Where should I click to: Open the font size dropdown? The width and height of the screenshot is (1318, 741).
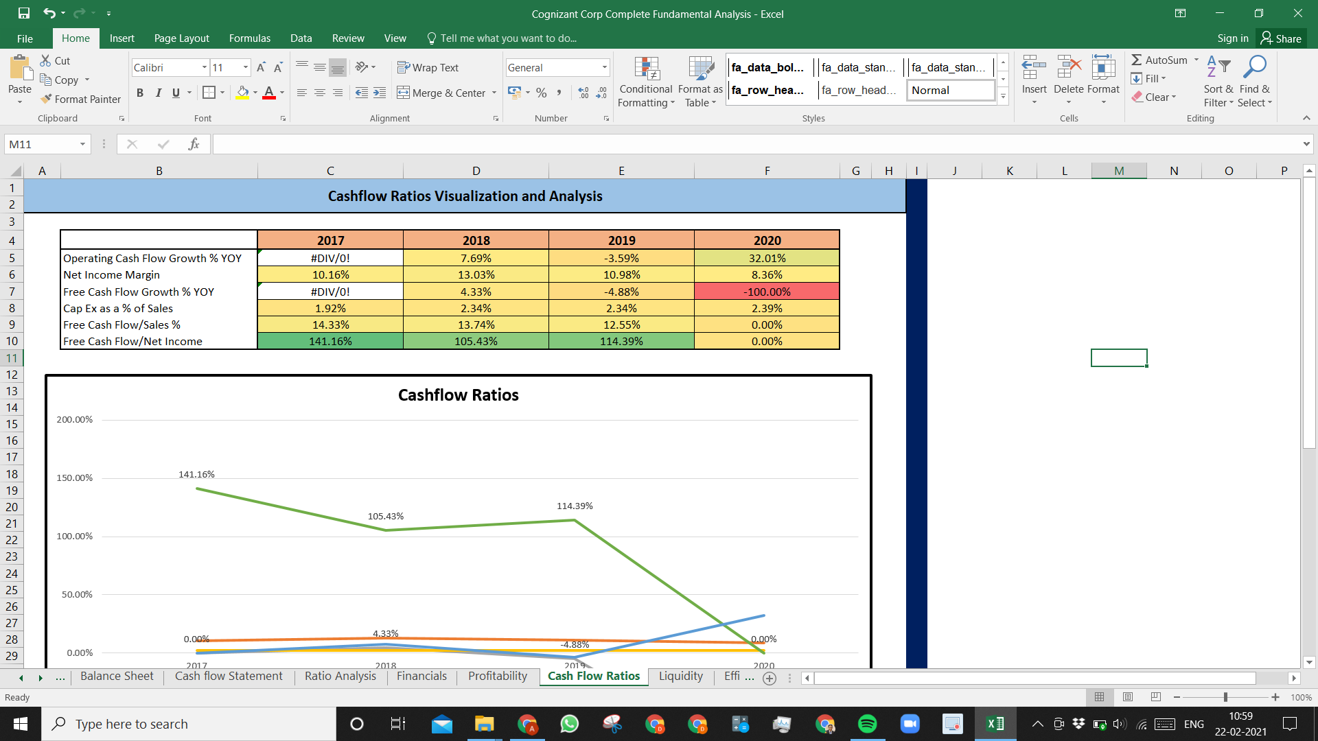point(246,67)
